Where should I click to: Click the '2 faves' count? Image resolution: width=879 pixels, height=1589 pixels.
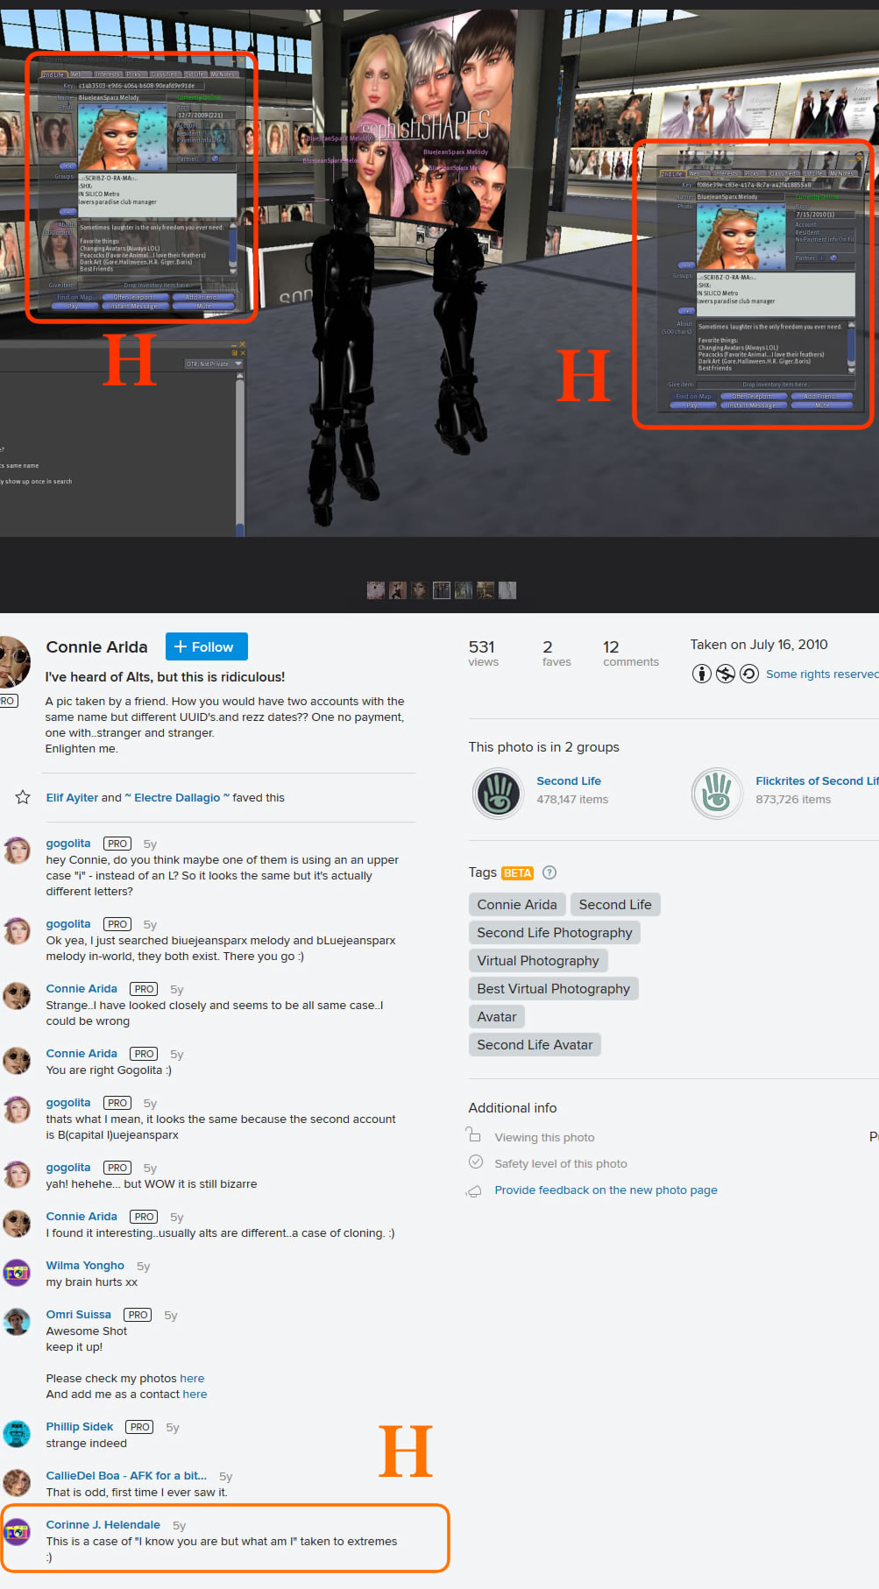[x=556, y=653]
